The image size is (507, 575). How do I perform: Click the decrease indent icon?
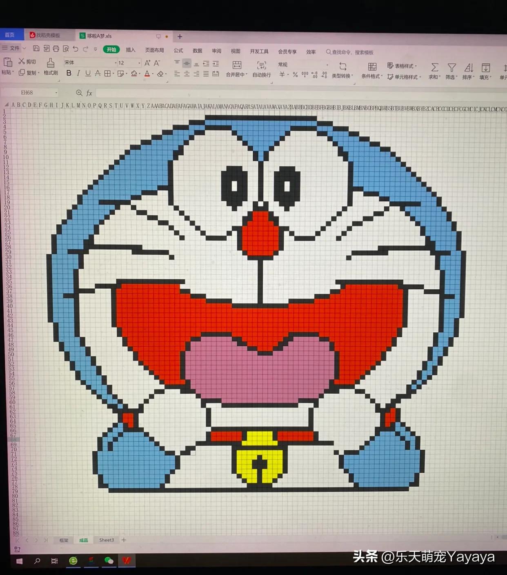pos(206,63)
